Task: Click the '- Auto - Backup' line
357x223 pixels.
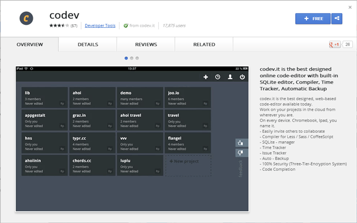Action: 274,158
